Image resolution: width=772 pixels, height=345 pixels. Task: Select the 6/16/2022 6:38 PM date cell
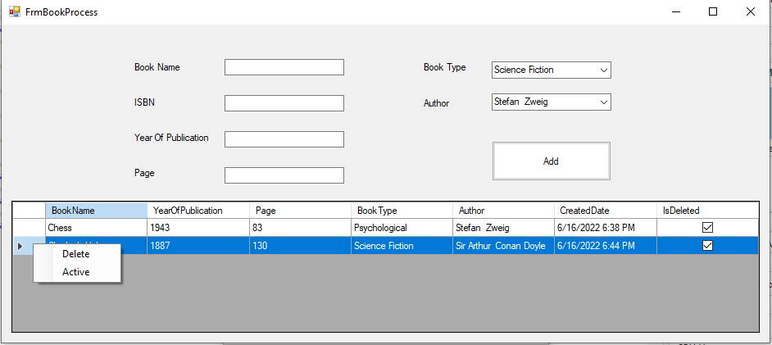coord(605,228)
